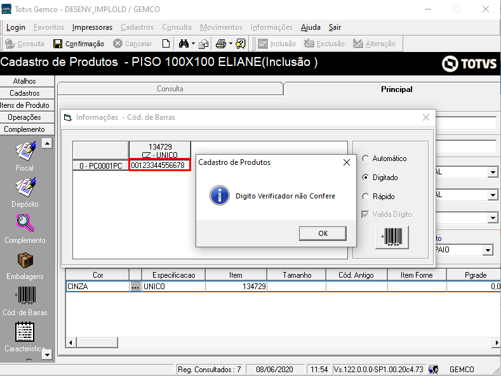Open the Favoritos menu
Image resolution: width=501 pixels, height=376 pixels.
coord(49,27)
